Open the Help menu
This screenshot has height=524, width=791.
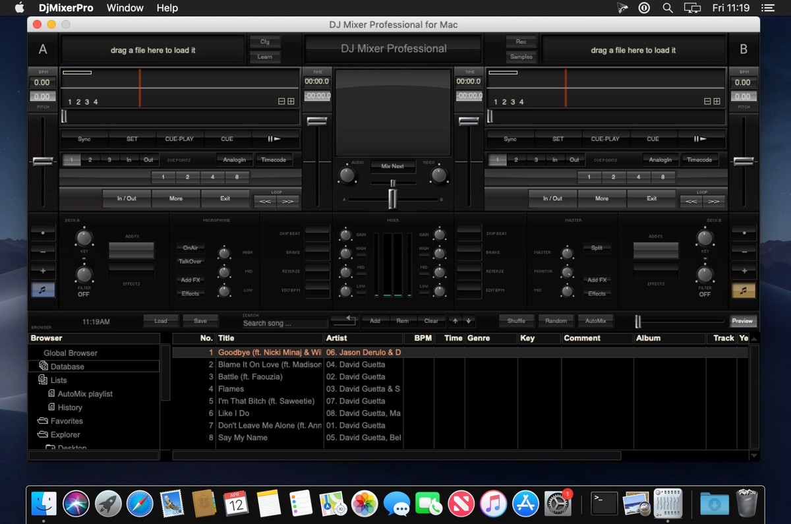[x=167, y=8]
